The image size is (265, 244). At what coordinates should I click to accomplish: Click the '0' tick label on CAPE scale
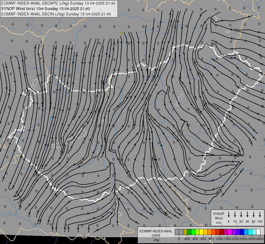pyautogui.click(x=179, y=239)
